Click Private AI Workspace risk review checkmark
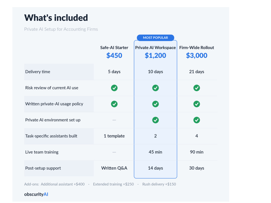The width and height of the screenshot is (271, 203). pyautogui.click(x=155, y=88)
